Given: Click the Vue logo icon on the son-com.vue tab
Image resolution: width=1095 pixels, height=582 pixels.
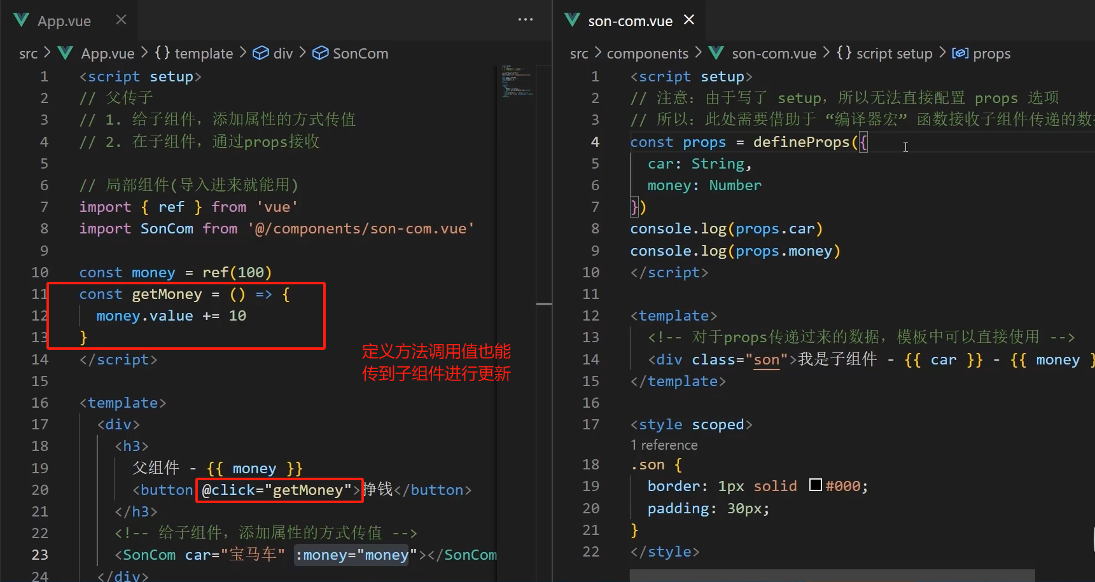Looking at the screenshot, I should pyautogui.click(x=572, y=20).
